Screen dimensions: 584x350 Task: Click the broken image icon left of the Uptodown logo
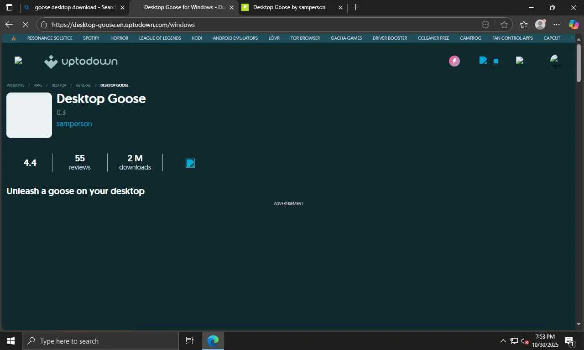pyautogui.click(x=18, y=61)
